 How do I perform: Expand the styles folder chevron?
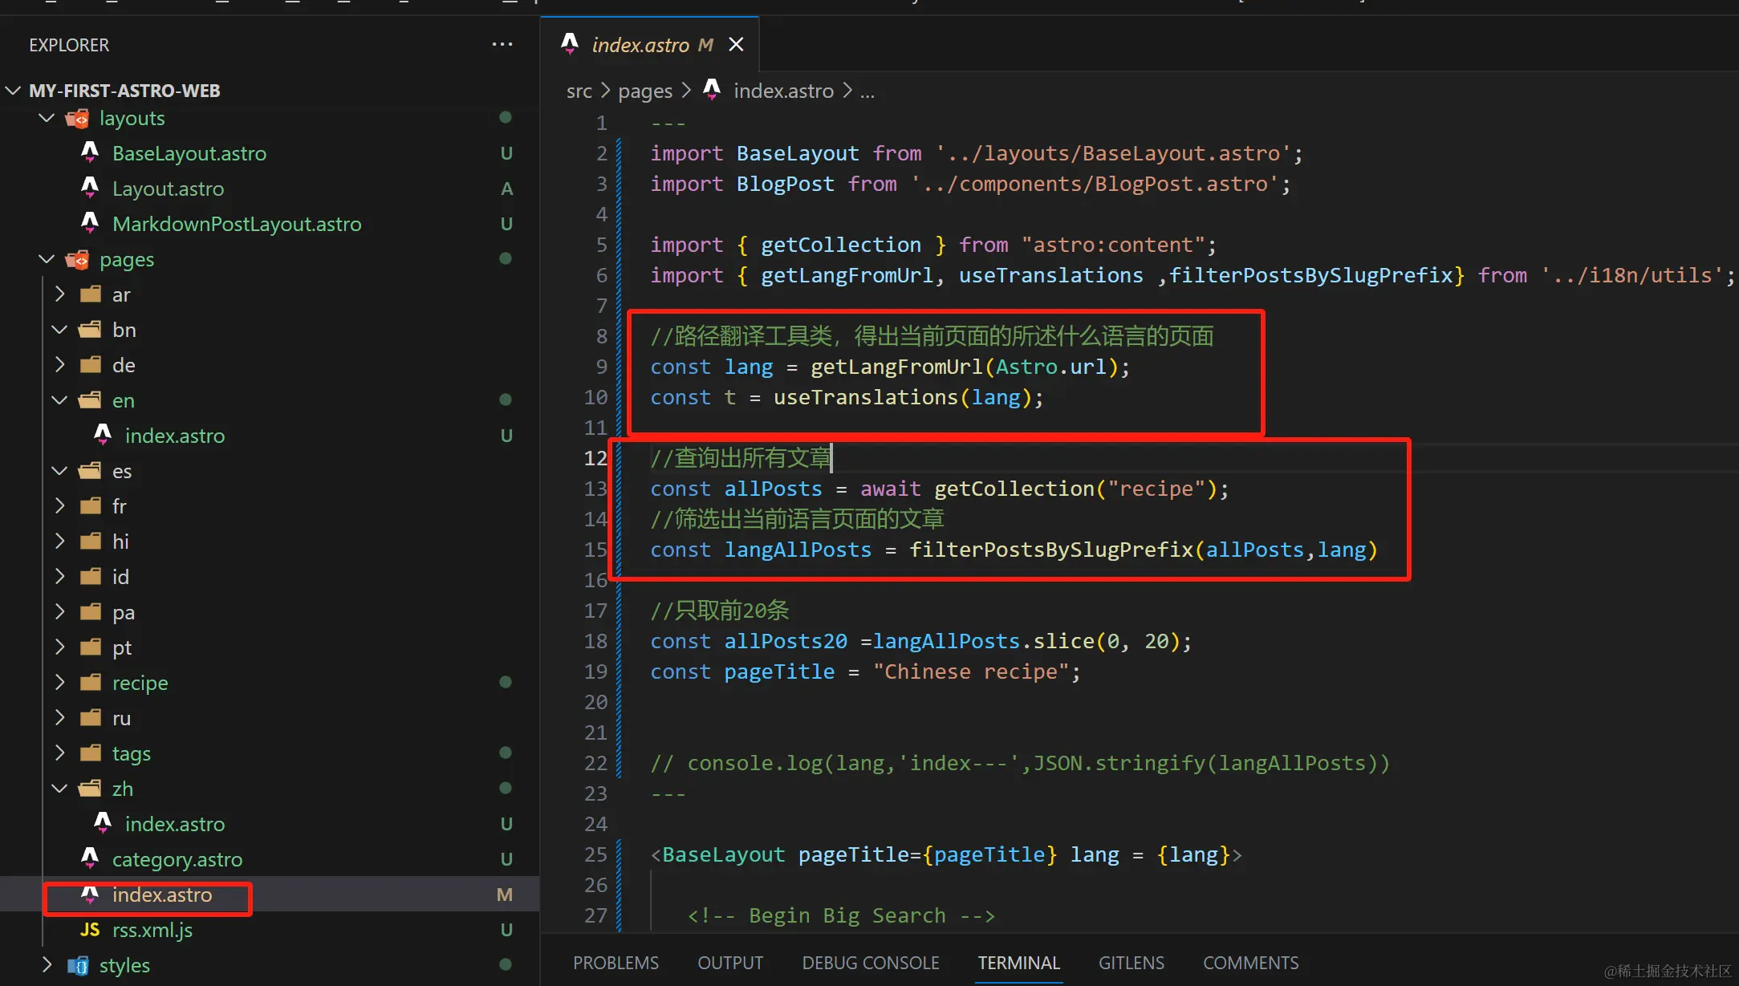point(47,965)
